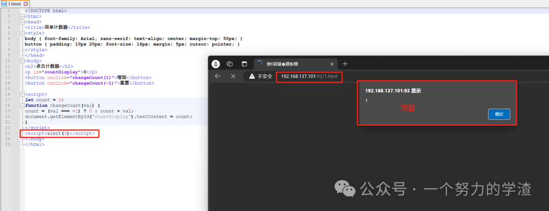
Task: Click line number 15 in the margin
Action: (x=9, y=89)
